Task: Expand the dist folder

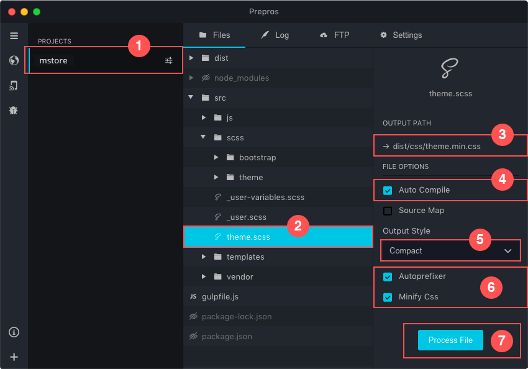Action: [x=191, y=58]
